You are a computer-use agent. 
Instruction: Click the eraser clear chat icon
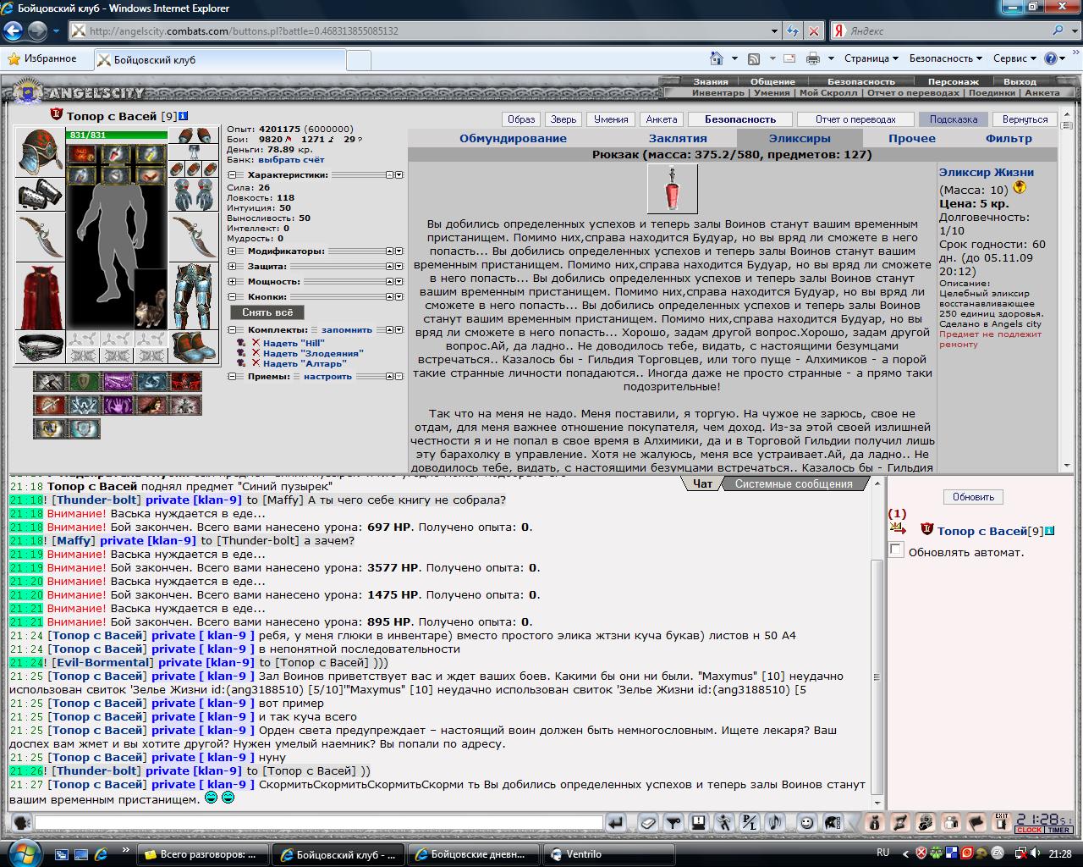pyautogui.click(x=647, y=822)
